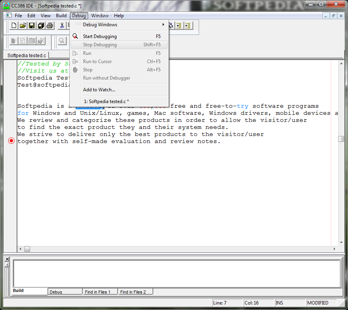Click the small arrow button below the output pane X
Viewport: 348px width, 310px height.
(x=7, y=265)
